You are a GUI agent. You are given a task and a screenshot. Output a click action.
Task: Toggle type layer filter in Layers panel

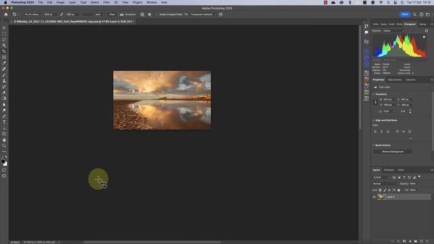(404, 178)
